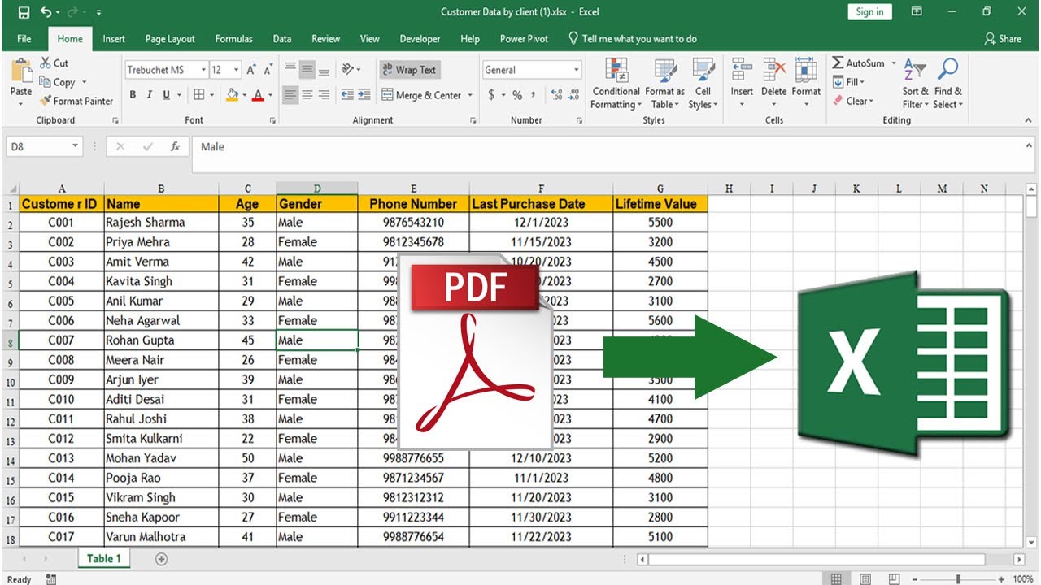Align text to the right
Viewport: 1041px width, 585px height.
tap(324, 95)
